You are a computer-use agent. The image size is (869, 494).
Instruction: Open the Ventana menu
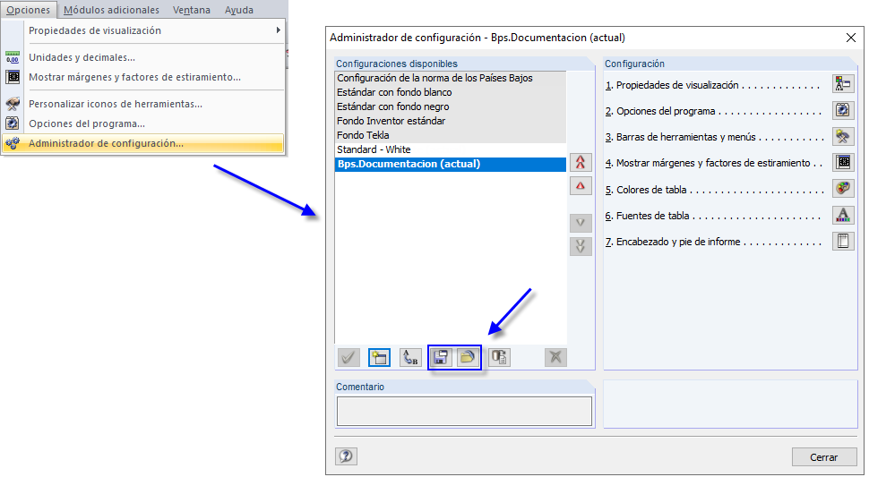pos(191,10)
